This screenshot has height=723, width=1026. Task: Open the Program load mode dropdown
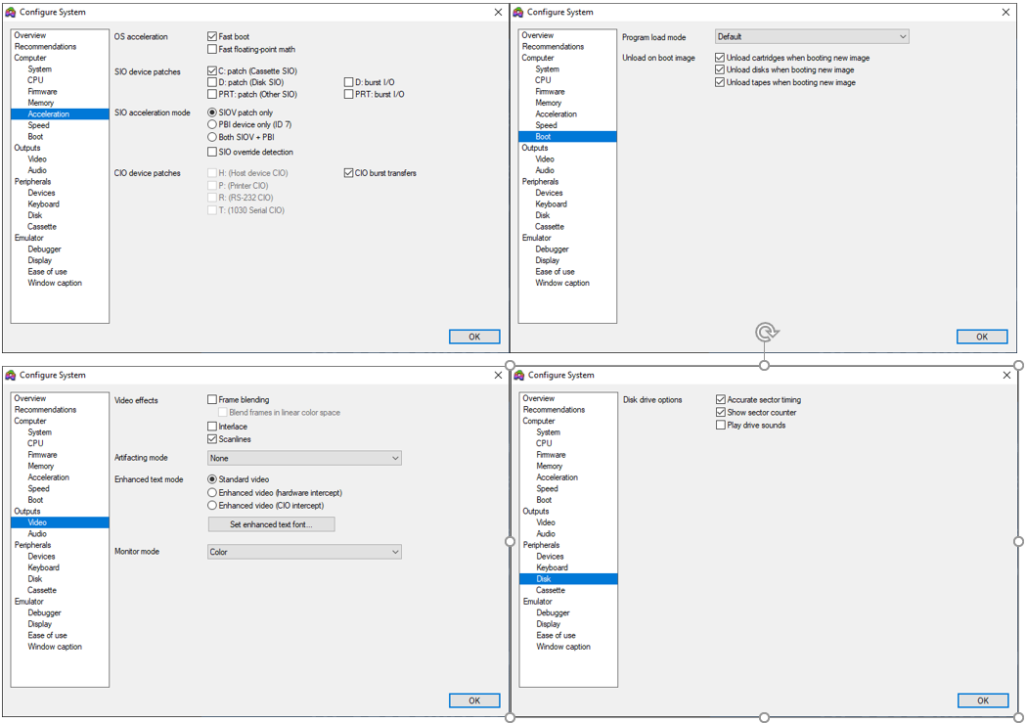point(812,36)
